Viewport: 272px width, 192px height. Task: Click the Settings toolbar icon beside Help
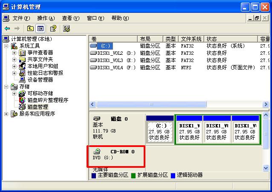pos(66,28)
